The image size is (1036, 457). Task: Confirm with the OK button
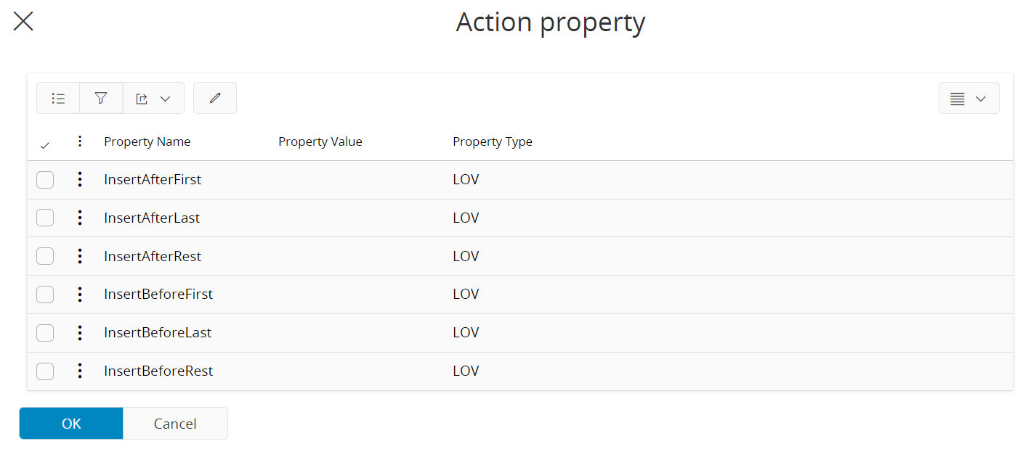[71, 424]
